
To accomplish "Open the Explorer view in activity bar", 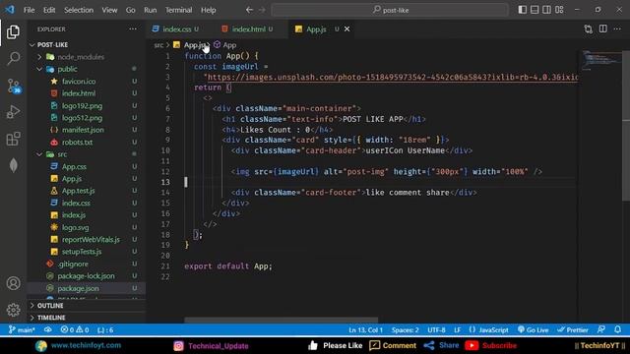I will coord(13,32).
